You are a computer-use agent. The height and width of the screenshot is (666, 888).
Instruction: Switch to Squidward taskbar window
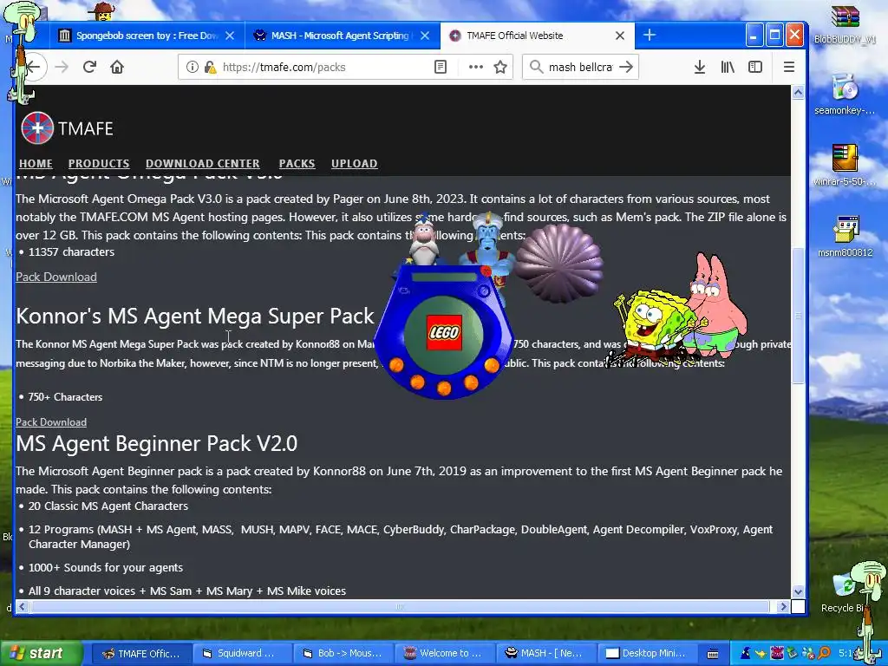(x=243, y=653)
